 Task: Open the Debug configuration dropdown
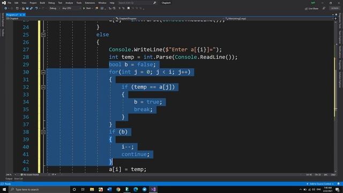pyautogui.click(x=55, y=9)
